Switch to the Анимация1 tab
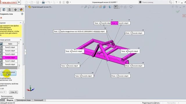 click(x=39, y=100)
